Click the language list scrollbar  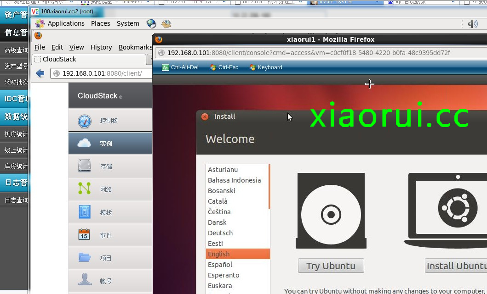coord(269,187)
